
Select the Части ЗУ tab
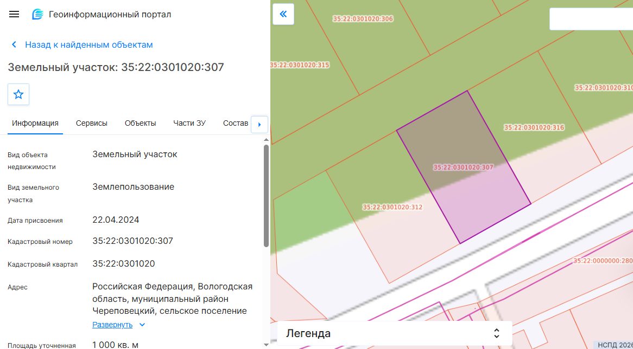click(x=189, y=124)
